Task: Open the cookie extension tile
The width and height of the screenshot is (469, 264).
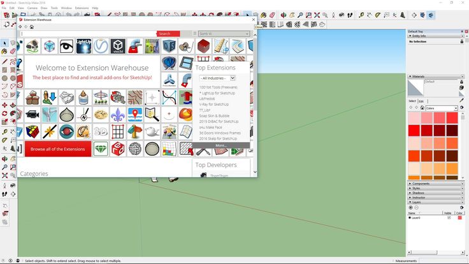Action: point(101,115)
